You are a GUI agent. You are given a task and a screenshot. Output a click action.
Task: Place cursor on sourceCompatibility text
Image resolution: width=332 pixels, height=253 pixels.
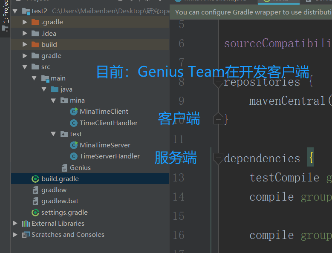point(278,43)
